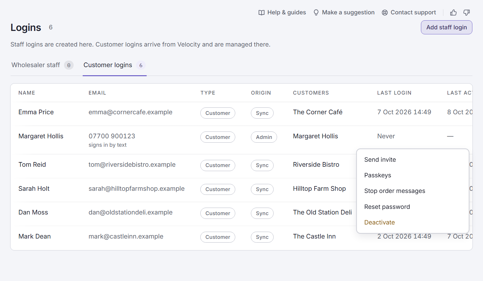483x281 pixels.
Task: Click The Corner Café customer cell
Action: point(318,112)
